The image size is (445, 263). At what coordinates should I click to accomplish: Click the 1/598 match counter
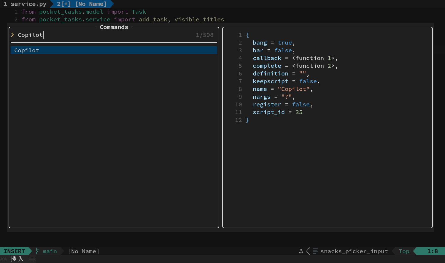click(x=205, y=35)
